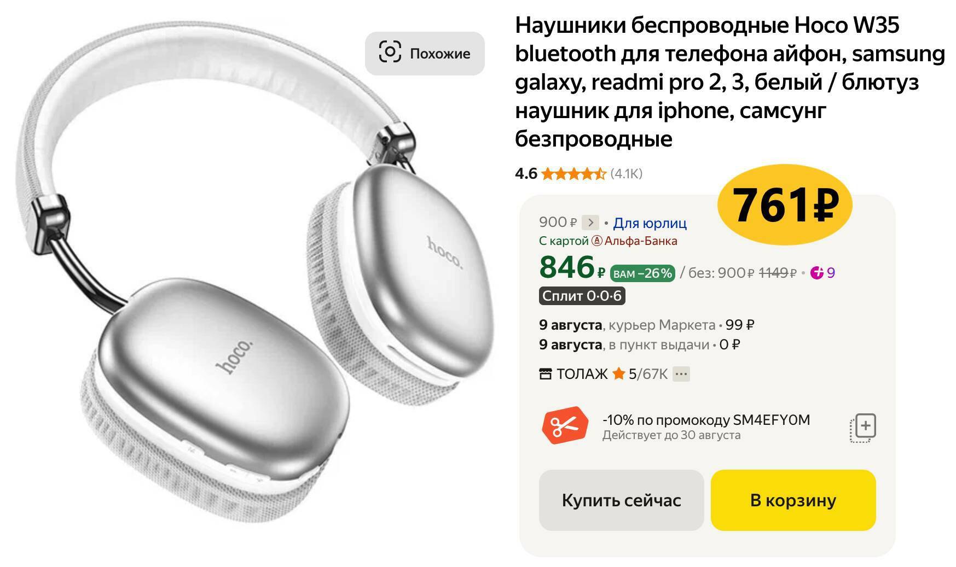Click the Купить сейчас button
Image resolution: width=956 pixels, height=567 pixels.
621,500
